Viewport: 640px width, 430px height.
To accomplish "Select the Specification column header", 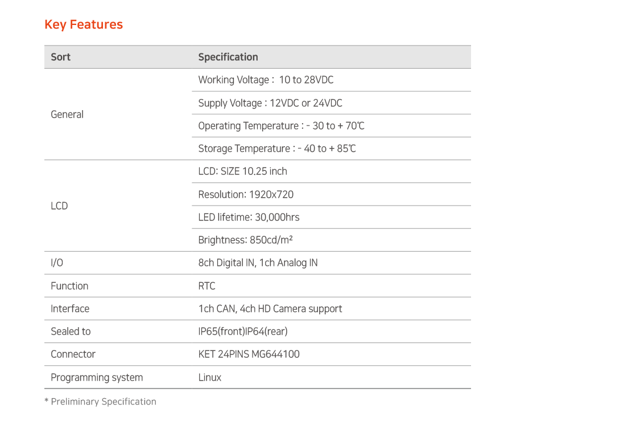I will (x=228, y=57).
